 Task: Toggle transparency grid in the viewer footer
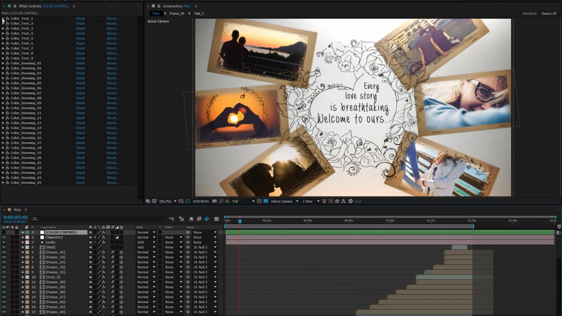click(x=265, y=201)
